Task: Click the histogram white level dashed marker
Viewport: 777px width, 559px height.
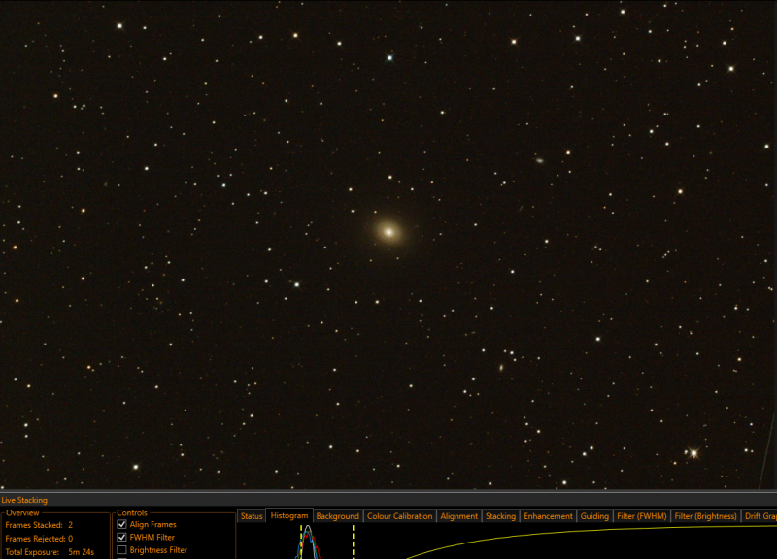Action: click(x=354, y=542)
